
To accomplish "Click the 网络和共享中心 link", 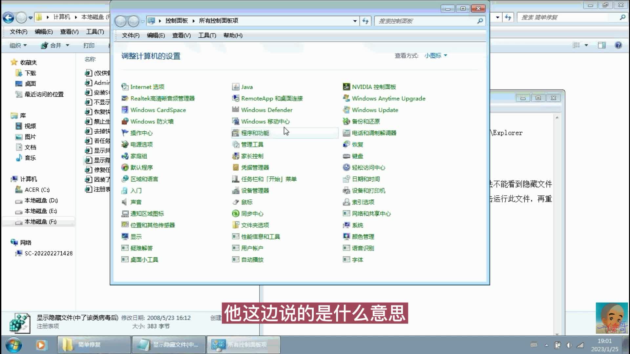I will 371,214.
